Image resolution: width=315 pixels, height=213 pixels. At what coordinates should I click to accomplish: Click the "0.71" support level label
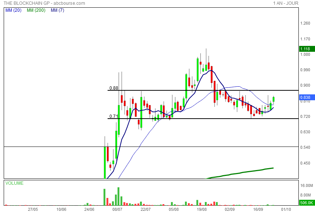[x=114, y=116]
